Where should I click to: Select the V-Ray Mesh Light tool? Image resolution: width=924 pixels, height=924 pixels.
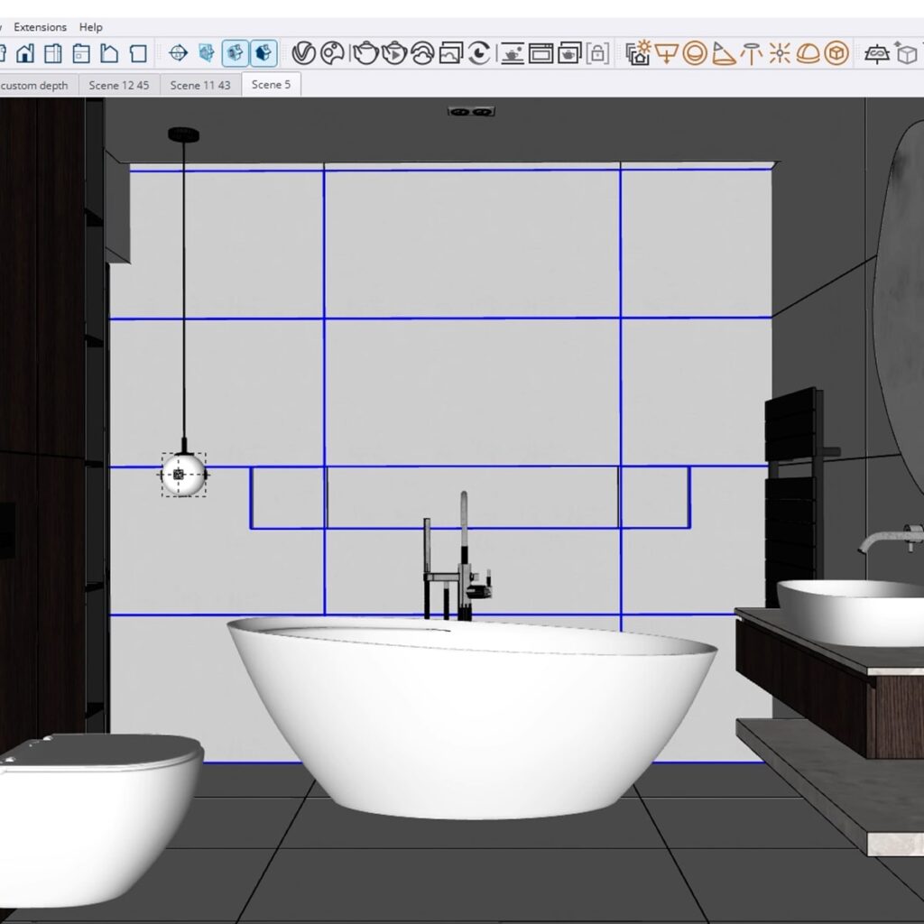pos(836,54)
